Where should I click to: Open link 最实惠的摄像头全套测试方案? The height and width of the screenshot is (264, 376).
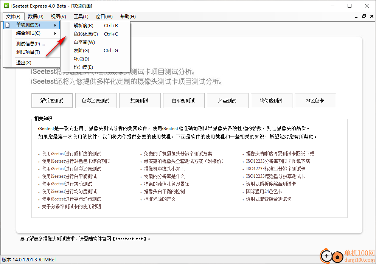point(184,162)
